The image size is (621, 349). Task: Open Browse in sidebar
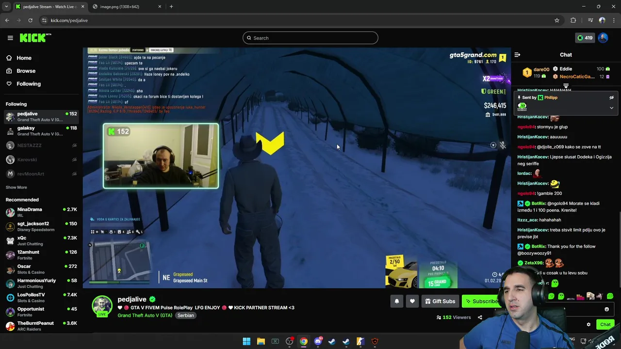pos(26,71)
